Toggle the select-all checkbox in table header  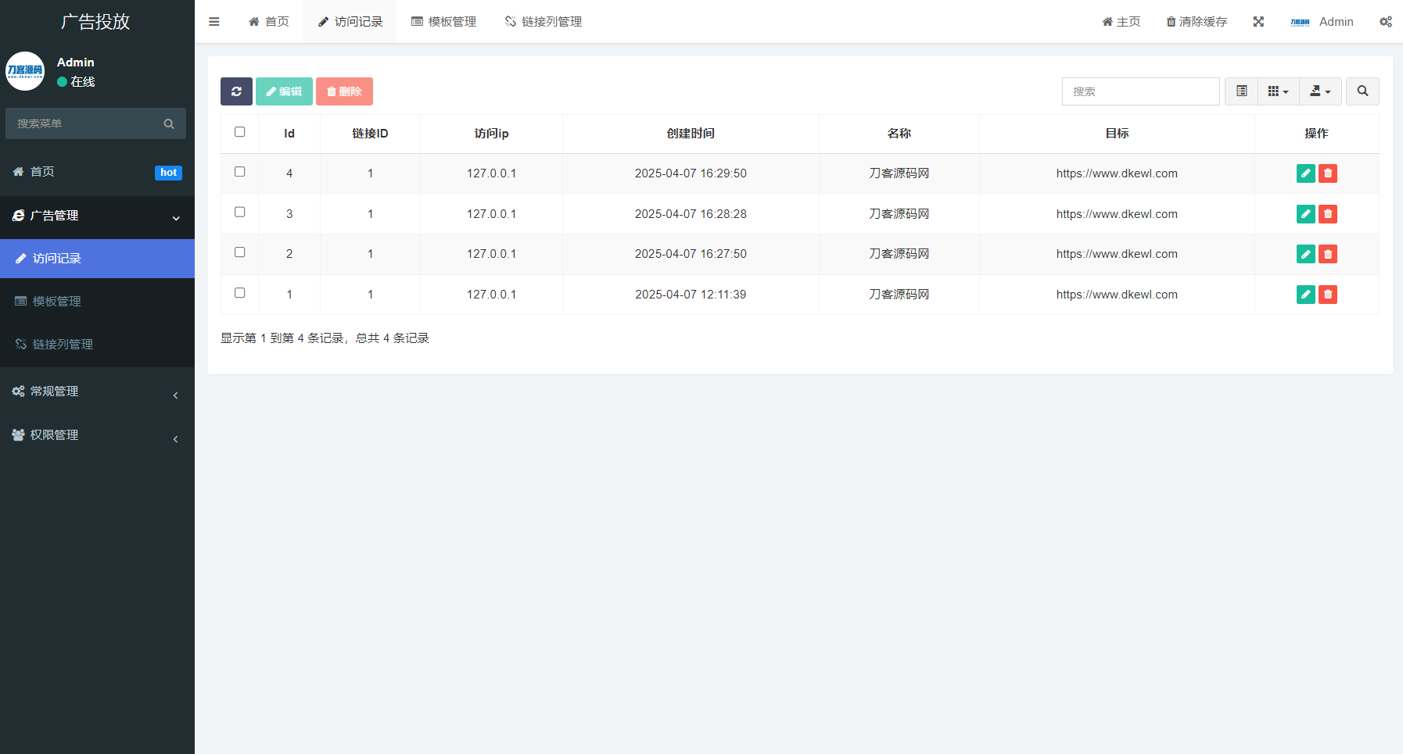pyautogui.click(x=239, y=132)
